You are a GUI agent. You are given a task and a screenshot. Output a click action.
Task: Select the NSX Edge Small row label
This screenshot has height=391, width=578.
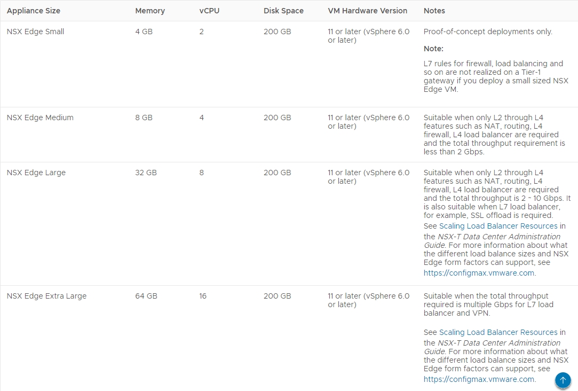click(36, 32)
